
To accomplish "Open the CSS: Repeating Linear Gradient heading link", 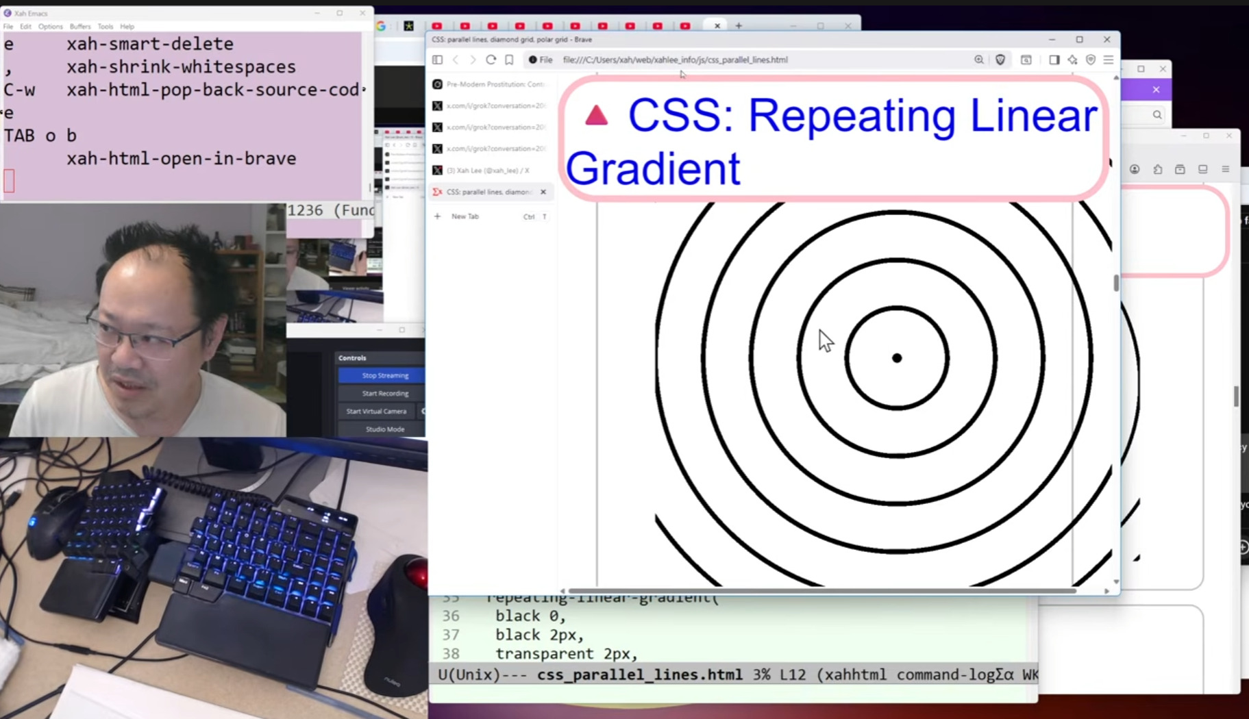I will point(830,141).
